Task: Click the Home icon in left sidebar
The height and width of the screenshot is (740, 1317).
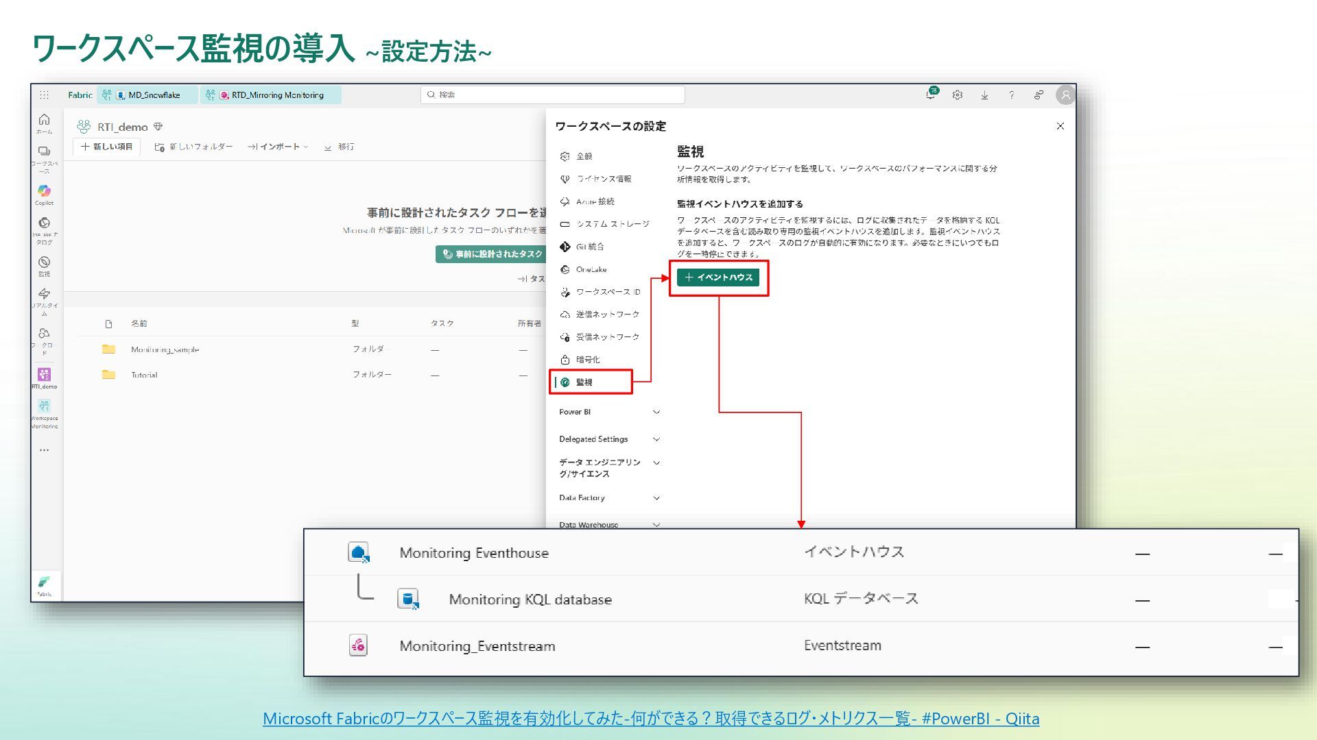Action: pyautogui.click(x=44, y=121)
